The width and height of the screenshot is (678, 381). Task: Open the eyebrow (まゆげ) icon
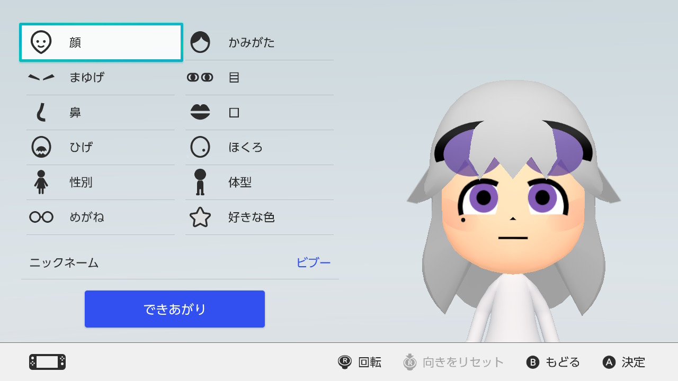[41, 77]
